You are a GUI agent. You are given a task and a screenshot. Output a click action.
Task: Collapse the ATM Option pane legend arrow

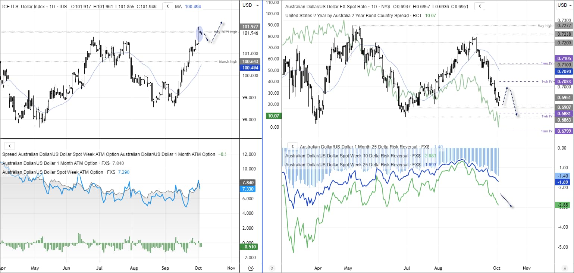coord(9,146)
